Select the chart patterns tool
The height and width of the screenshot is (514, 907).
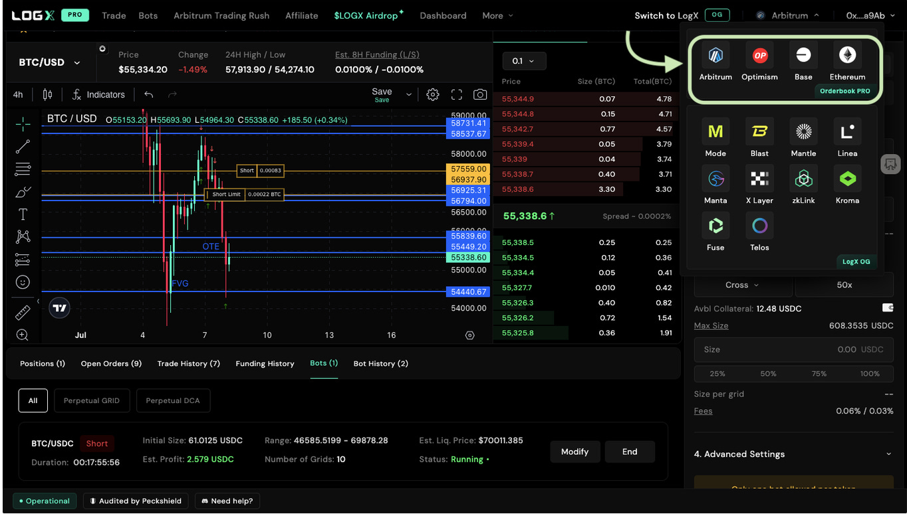click(23, 236)
